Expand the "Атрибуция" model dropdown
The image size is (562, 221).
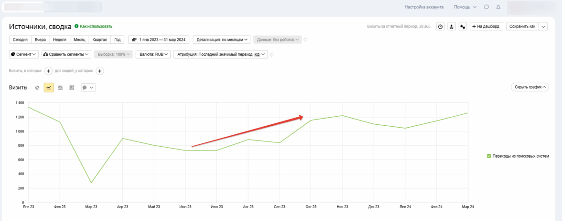click(220, 54)
